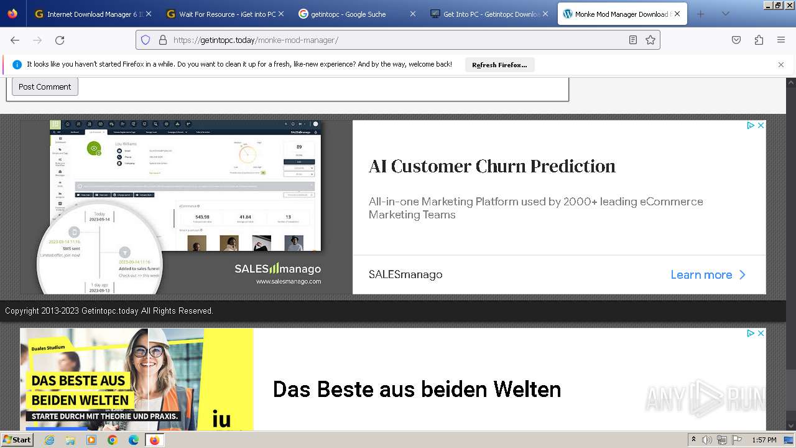The width and height of the screenshot is (796, 448).
Task: Open a new tab with plus button
Action: coord(701,14)
